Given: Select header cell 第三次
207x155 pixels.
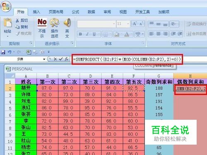Looking at the screenshot, I should click(91, 82).
